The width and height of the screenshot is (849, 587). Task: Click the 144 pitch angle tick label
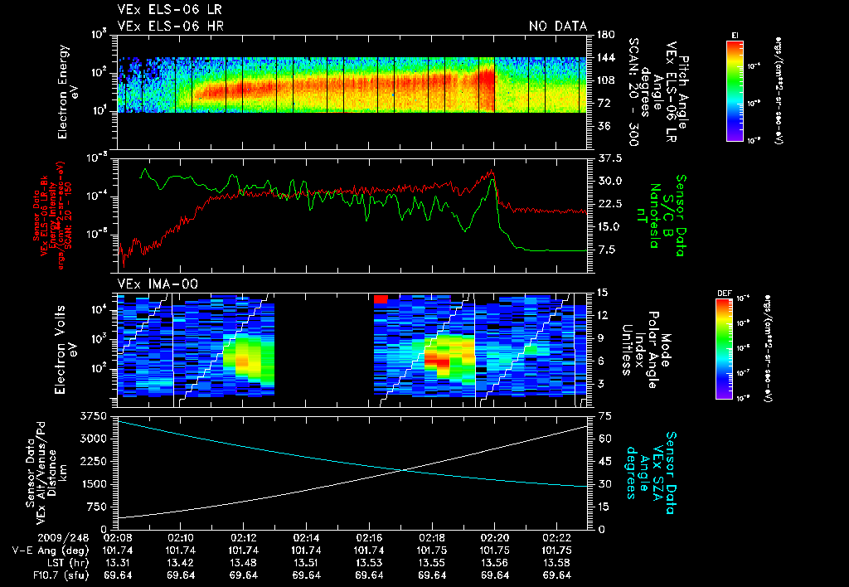click(605, 57)
